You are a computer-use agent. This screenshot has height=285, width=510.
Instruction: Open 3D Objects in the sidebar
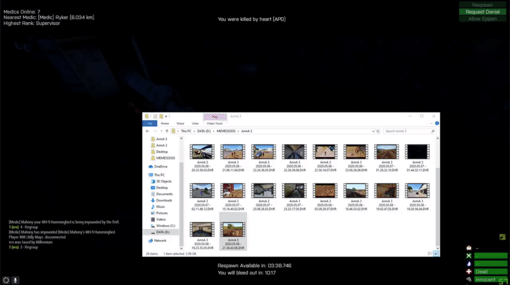161,182
